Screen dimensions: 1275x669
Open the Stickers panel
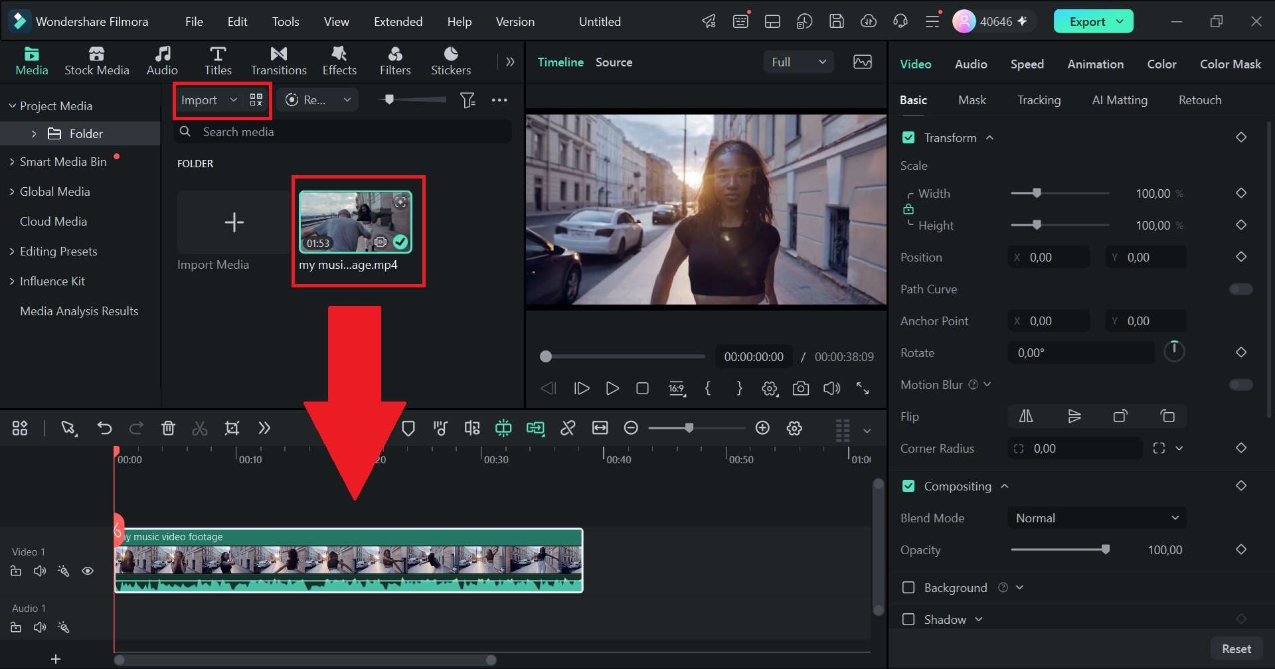click(x=451, y=61)
